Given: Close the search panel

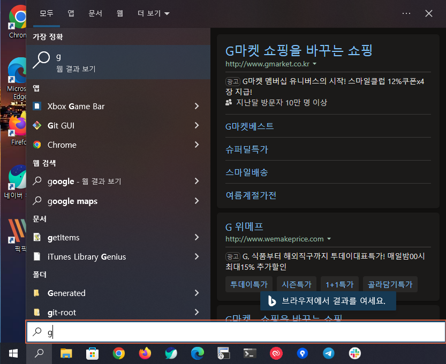Looking at the screenshot, I should tap(429, 13).
